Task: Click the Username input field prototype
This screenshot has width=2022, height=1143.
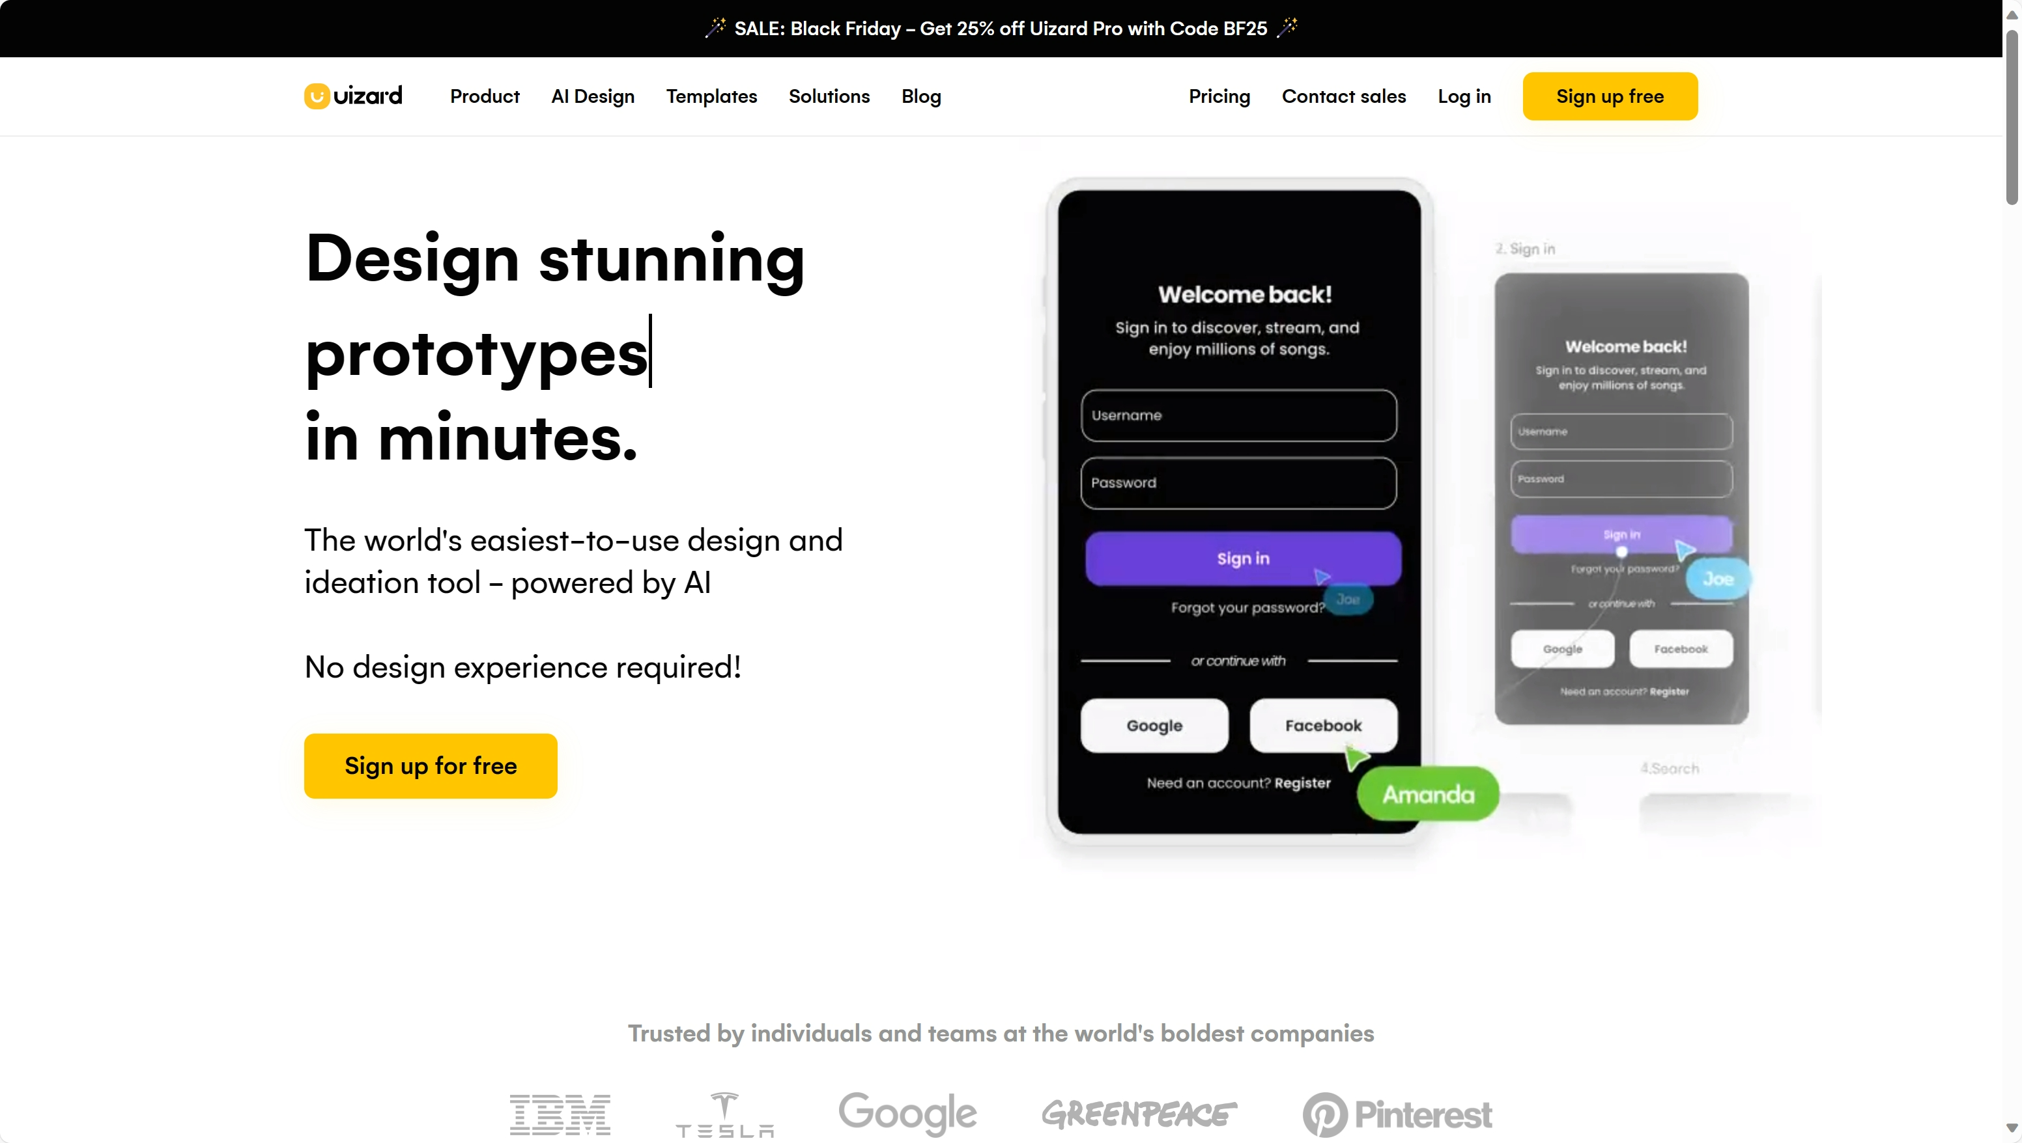Action: point(1239,415)
